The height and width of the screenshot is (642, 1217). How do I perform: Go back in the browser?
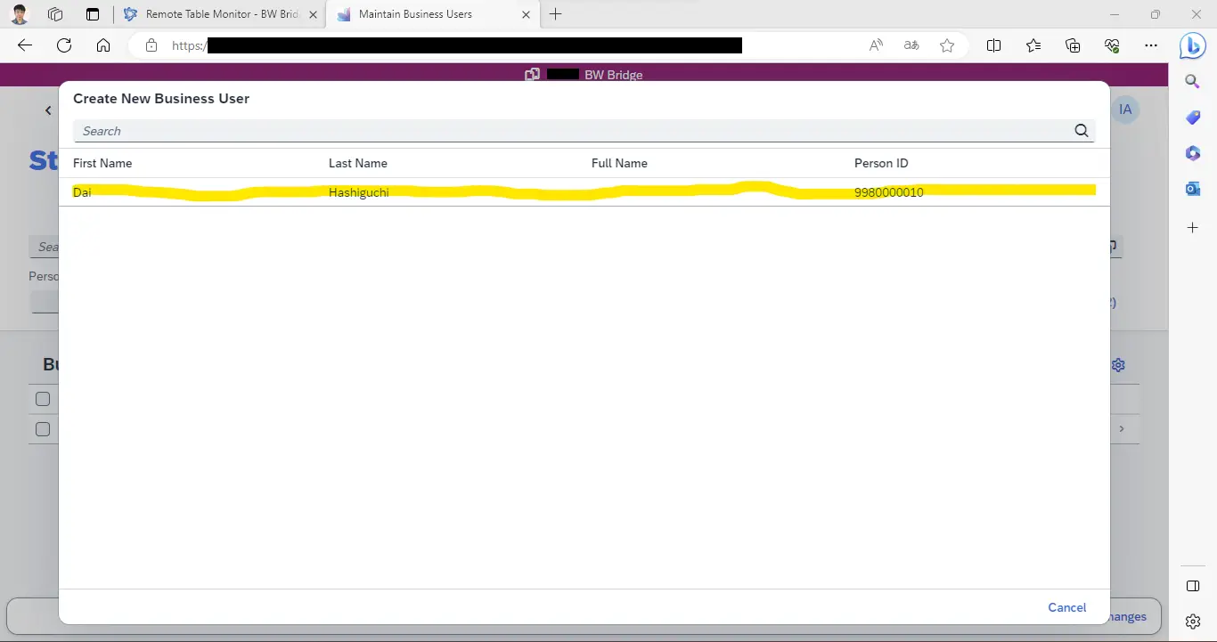pyautogui.click(x=25, y=45)
